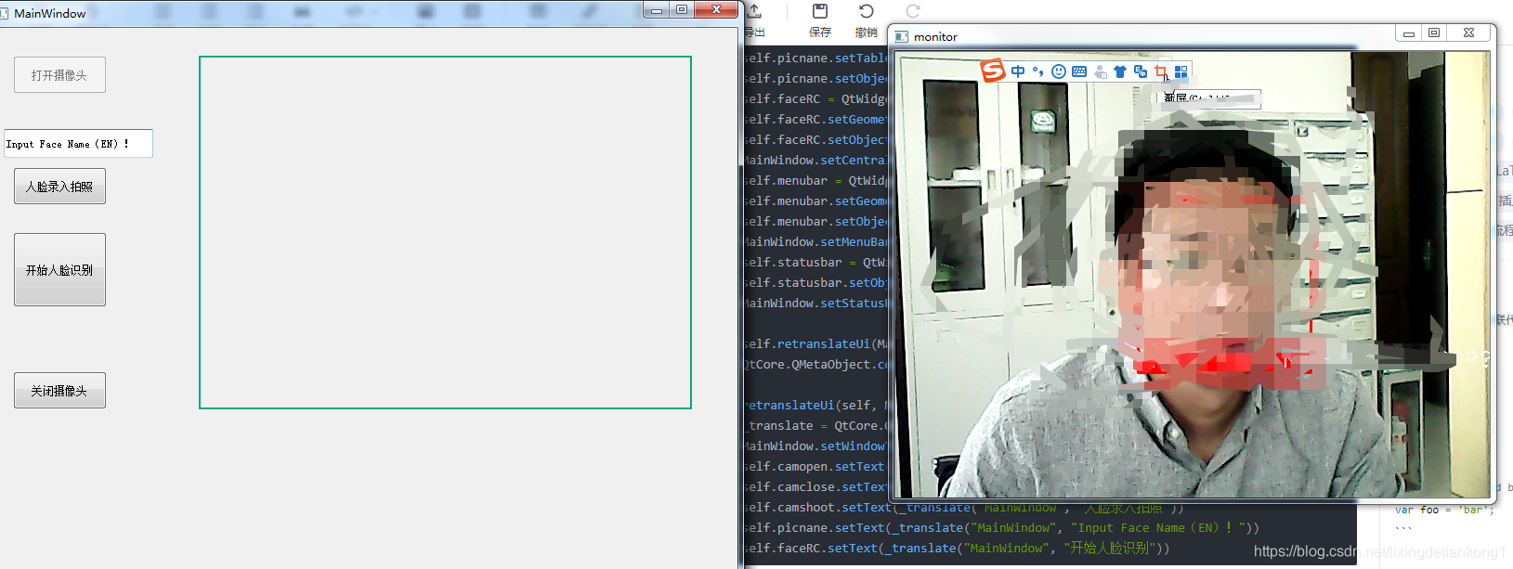This screenshot has height=569, width=1513.
Task: Click the 关闭摄像头 button to close the camera
Action: (59, 391)
